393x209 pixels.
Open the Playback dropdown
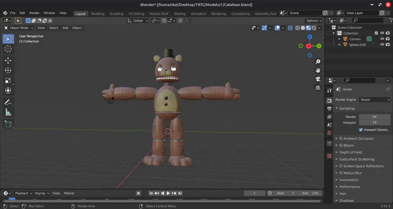point(24,193)
